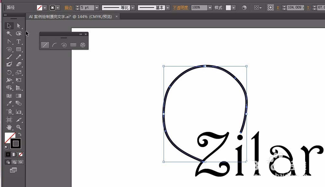This screenshot has height=187, width=325.
Task: Select the Rotate tool
Action: [9, 72]
